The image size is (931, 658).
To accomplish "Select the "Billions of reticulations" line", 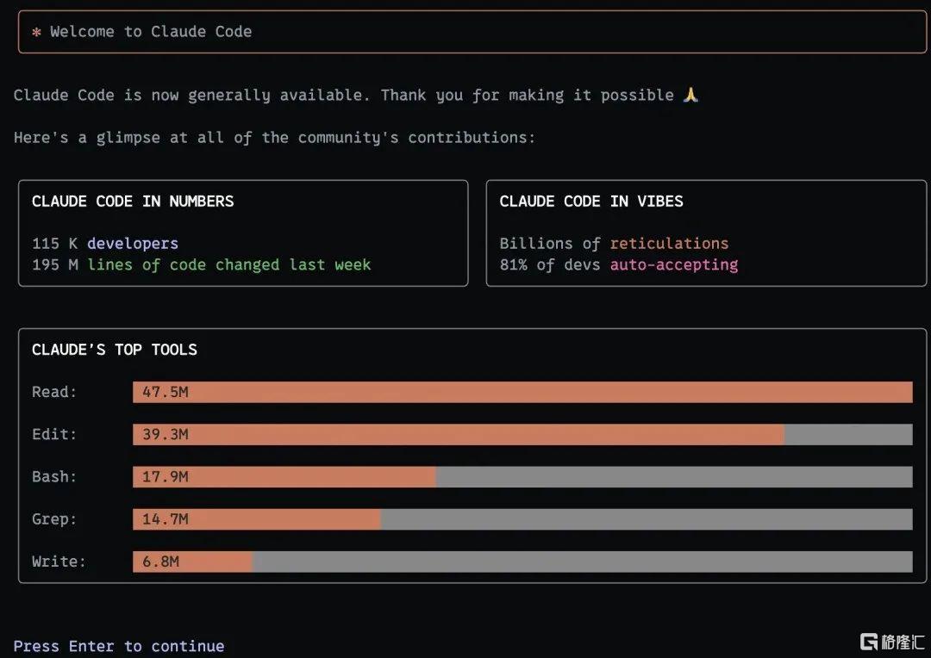I will (x=614, y=243).
